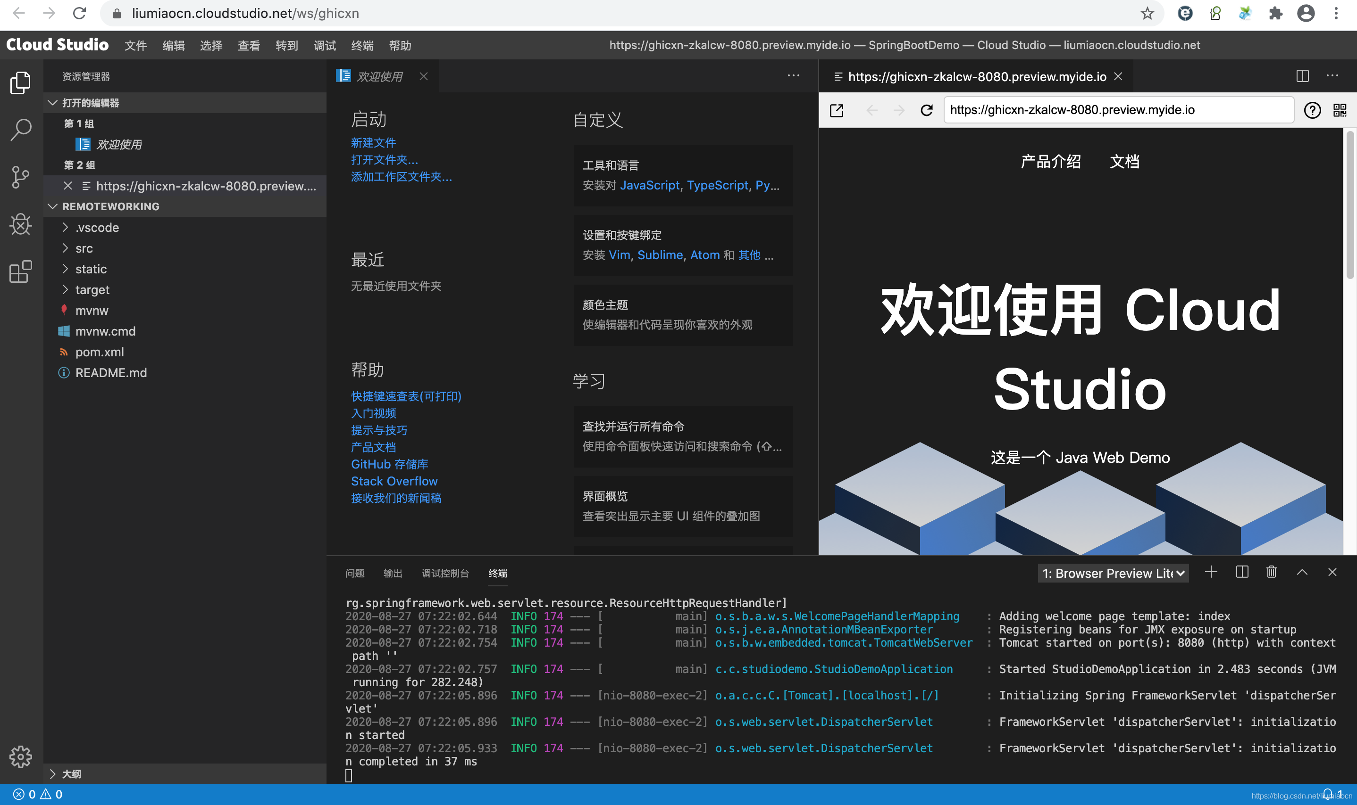This screenshot has height=805, width=1357.
Task: Open preview in external browser icon
Action: (837, 110)
